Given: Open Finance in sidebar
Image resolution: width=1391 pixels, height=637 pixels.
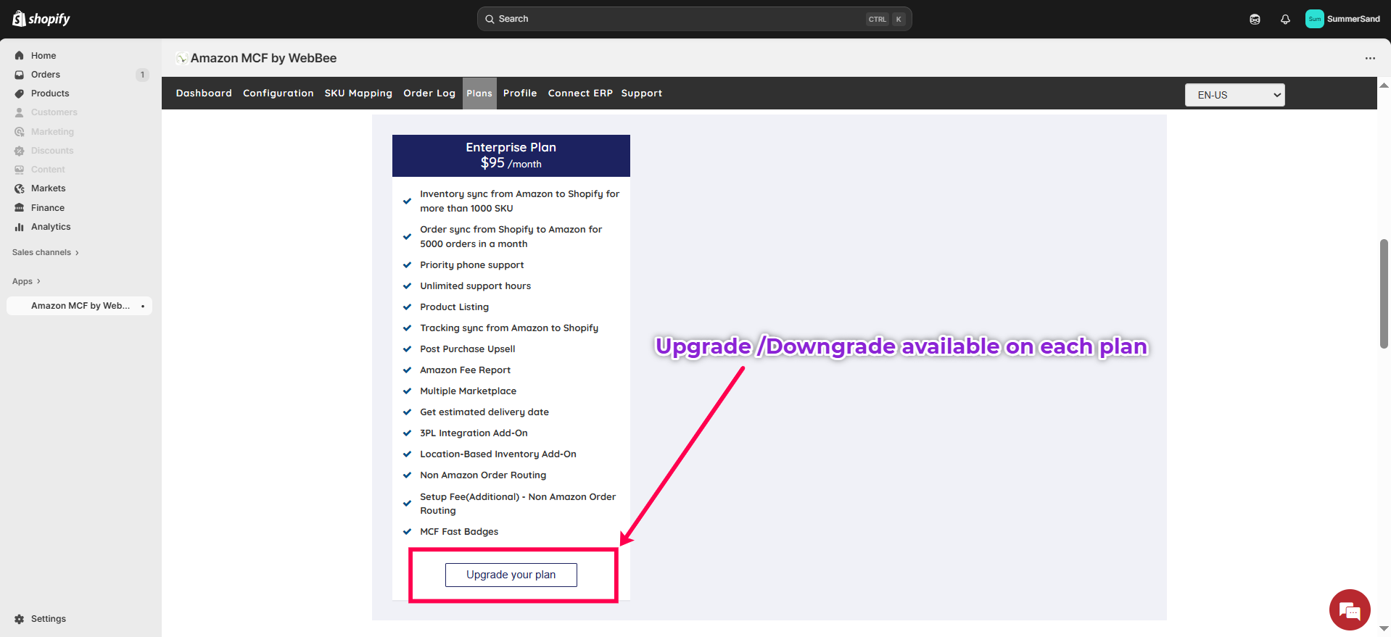Looking at the screenshot, I should coord(48,208).
